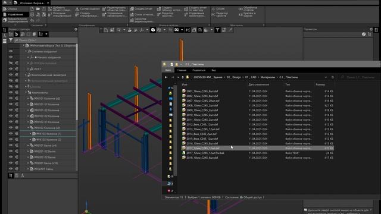Click the Back arrow in Explorer window
Screen dimensions: 381x214
tap(166, 77)
